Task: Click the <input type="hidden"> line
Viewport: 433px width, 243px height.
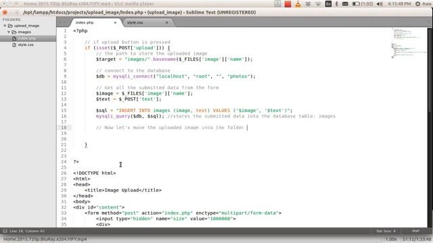Action: pyautogui.click(x=166, y=219)
